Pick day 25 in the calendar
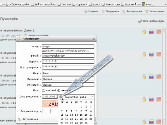167x125 pixels. (62, 123)
